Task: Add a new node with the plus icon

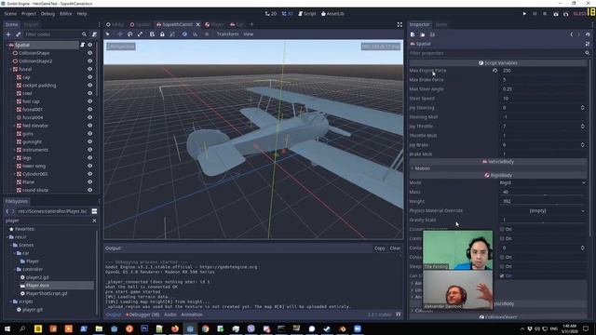Action: [x=8, y=34]
